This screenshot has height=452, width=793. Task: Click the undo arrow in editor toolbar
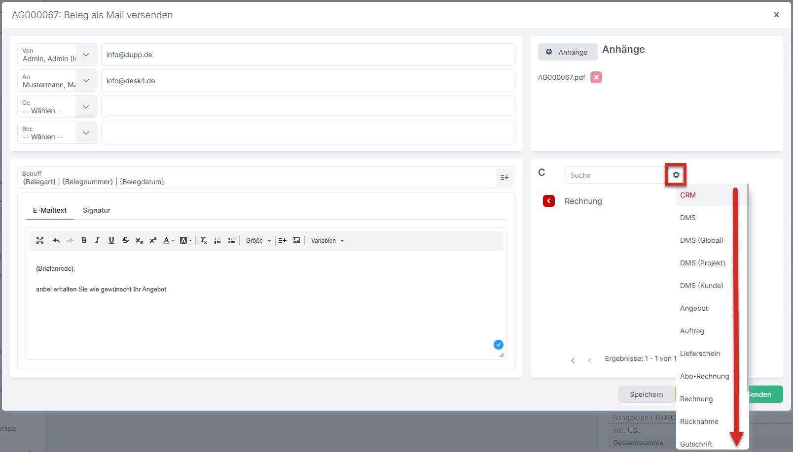[56, 240]
